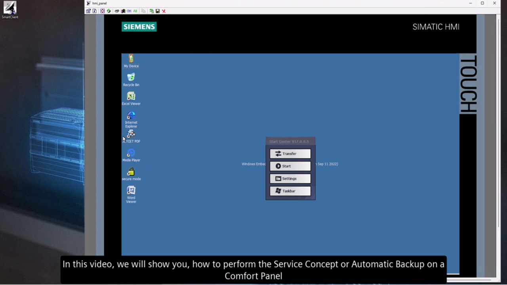The height and width of the screenshot is (285, 507).
Task: Open the Recycle Bin
Action: 131,78
